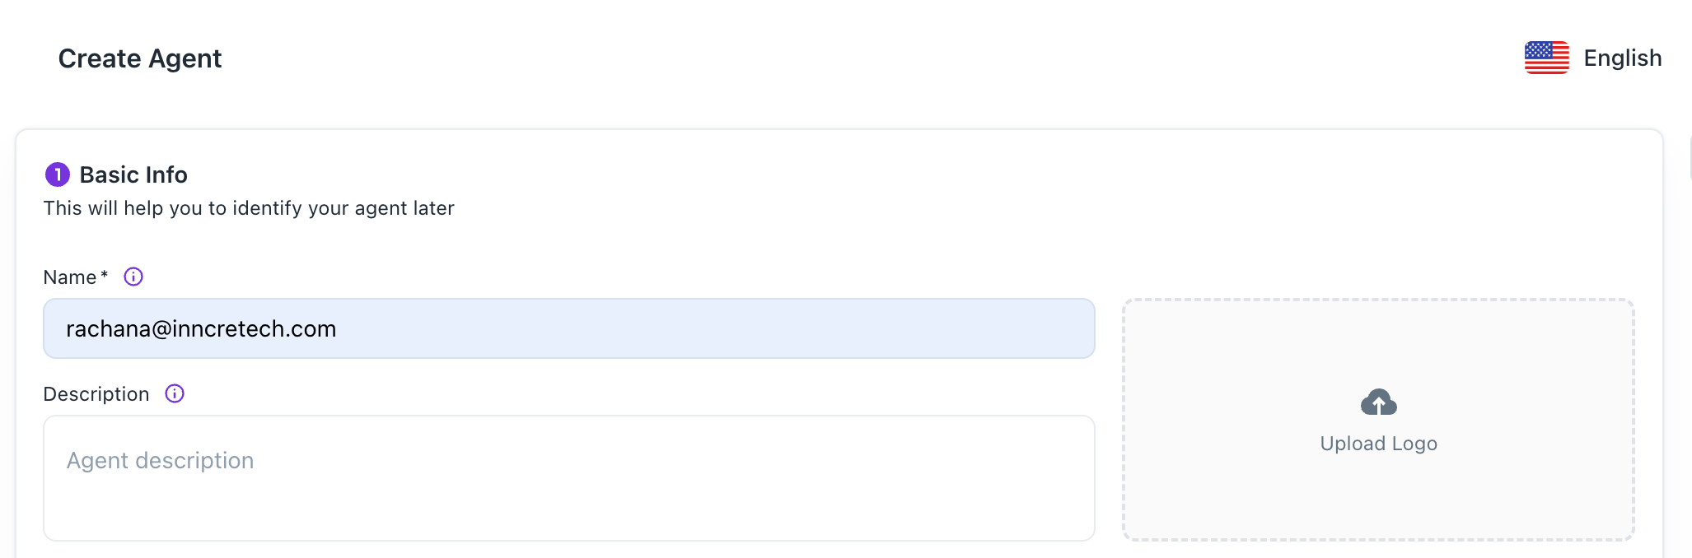The height and width of the screenshot is (558, 1692).
Task: Click the cloud upload icon
Action: pyautogui.click(x=1378, y=402)
